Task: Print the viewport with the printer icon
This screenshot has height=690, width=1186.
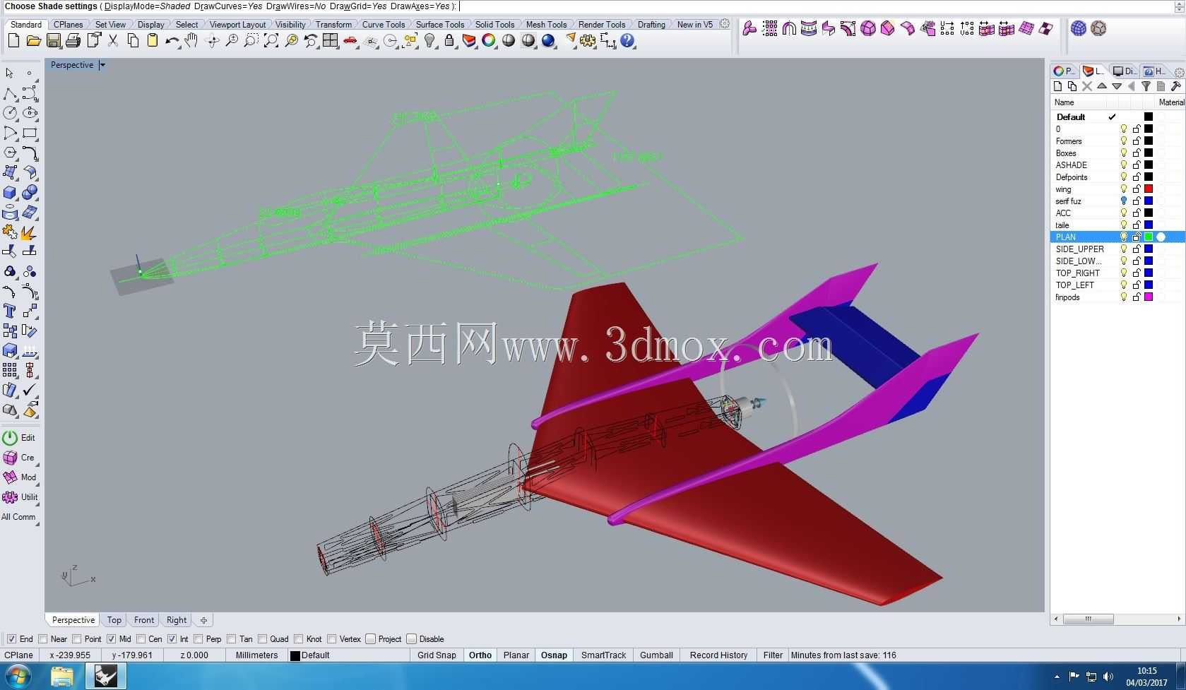Action: pos(73,41)
